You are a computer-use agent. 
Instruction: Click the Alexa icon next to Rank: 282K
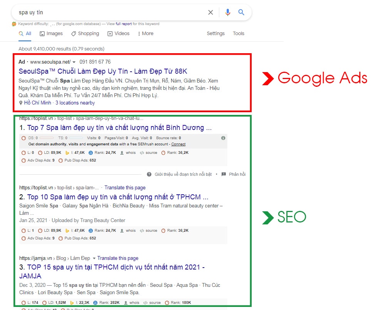click(96, 303)
